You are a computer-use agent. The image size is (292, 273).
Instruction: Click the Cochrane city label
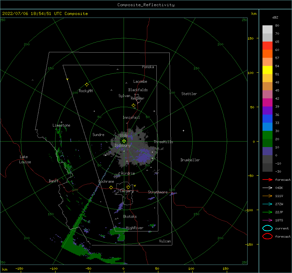tap(106, 181)
